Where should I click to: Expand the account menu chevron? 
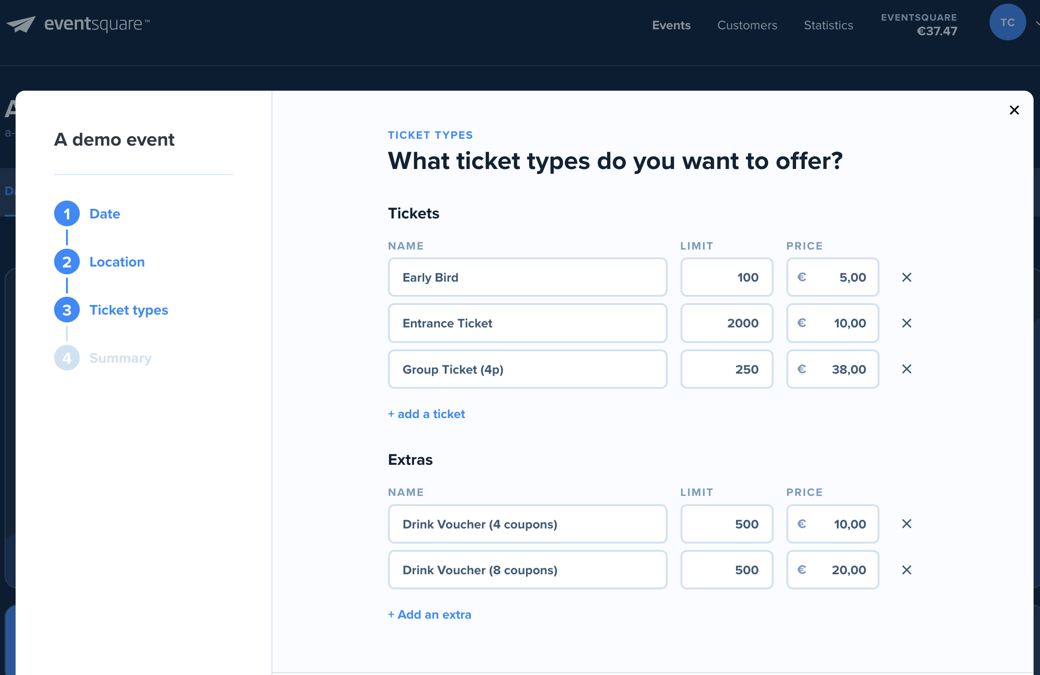[1035, 24]
